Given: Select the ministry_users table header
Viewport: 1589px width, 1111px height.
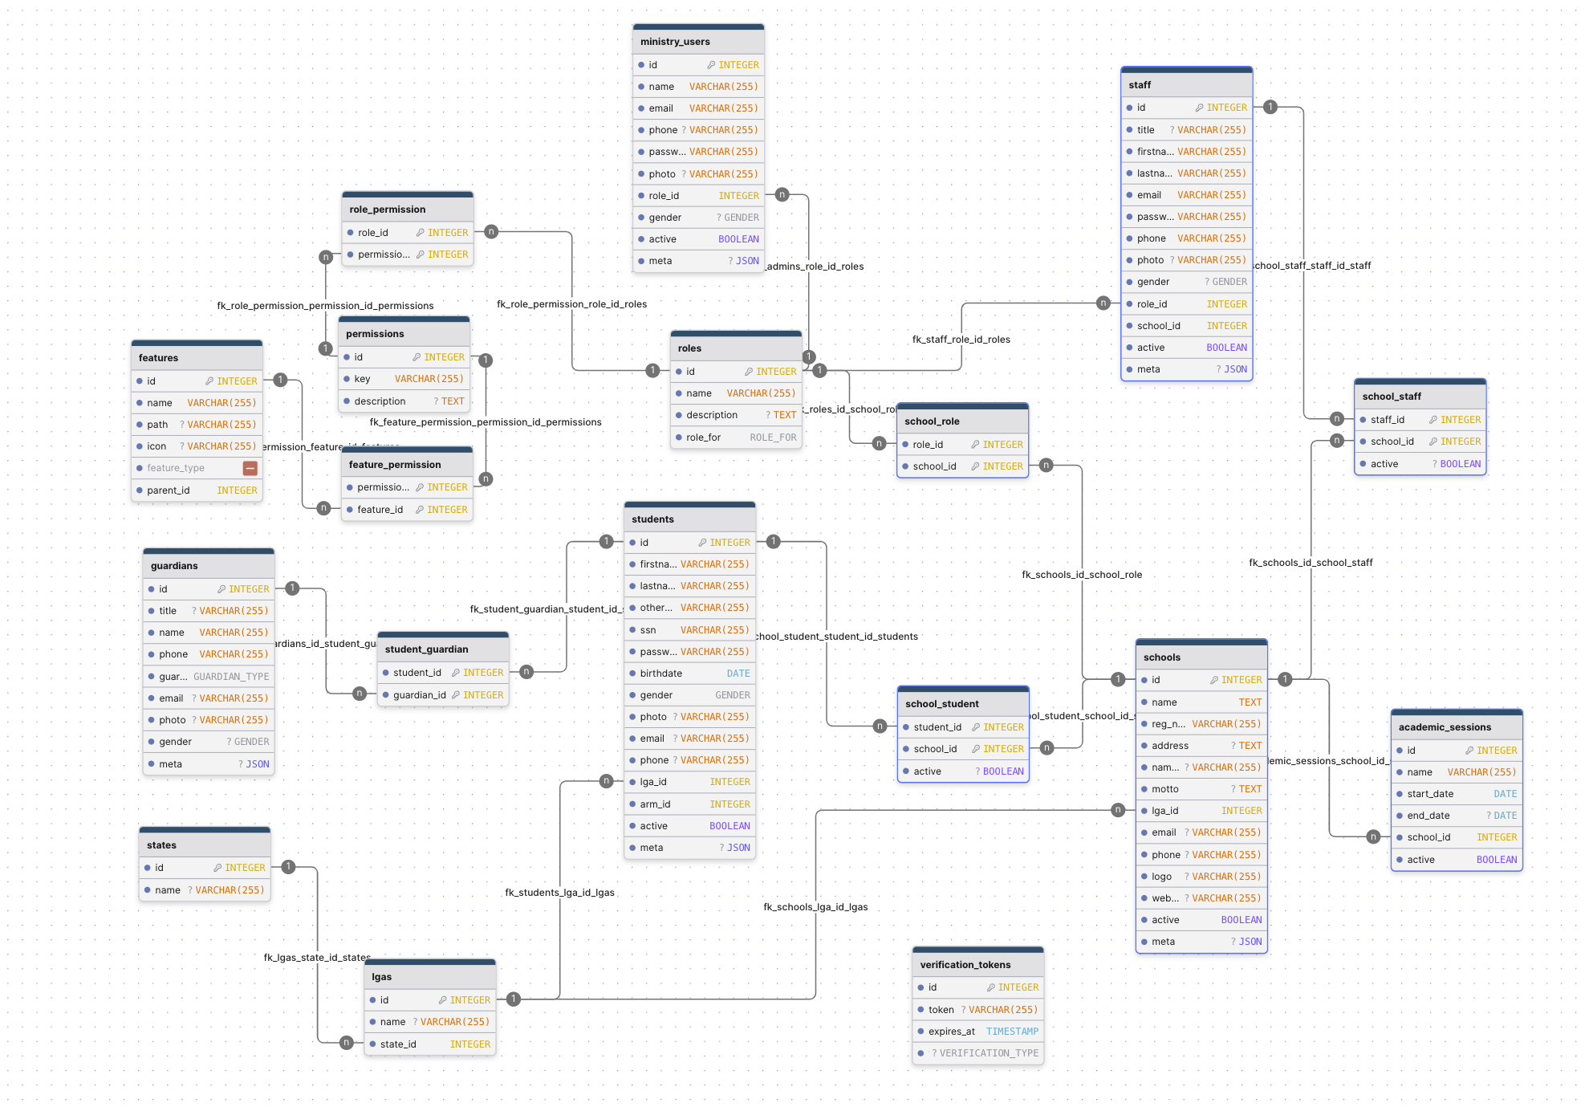Looking at the screenshot, I should pos(697,42).
